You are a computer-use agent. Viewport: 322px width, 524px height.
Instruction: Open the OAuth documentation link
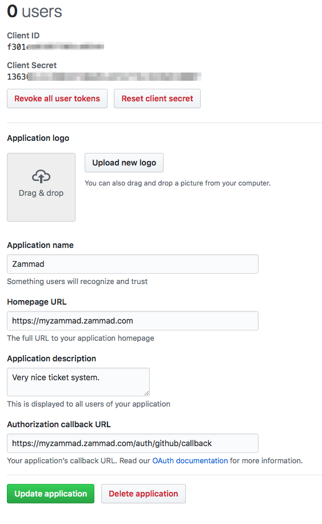pos(190,461)
